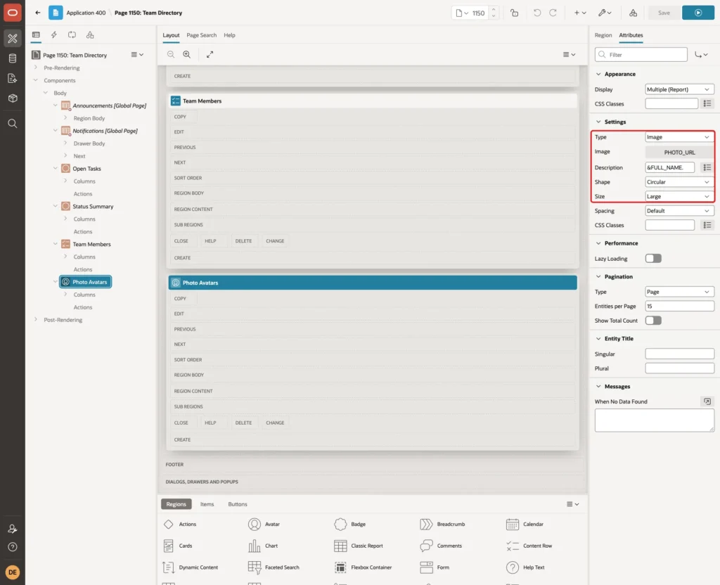Image resolution: width=720 pixels, height=585 pixels.
Task: Toggle the Show Total Count switch
Action: pyautogui.click(x=653, y=321)
